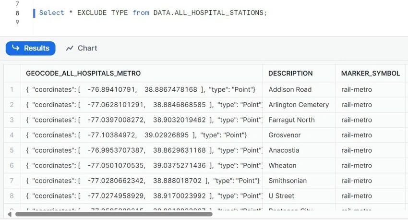
Task: Click line number 9 in editor gutter
Action: click(x=17, y=22)
